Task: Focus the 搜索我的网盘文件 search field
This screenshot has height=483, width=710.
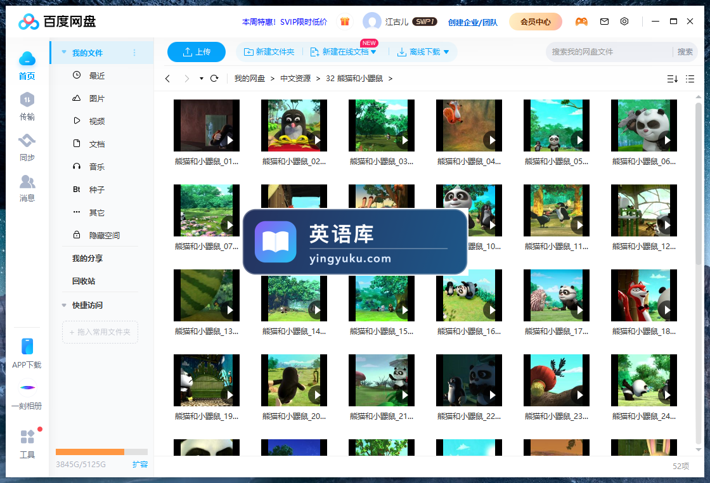Action: click(x=609, y=52)
